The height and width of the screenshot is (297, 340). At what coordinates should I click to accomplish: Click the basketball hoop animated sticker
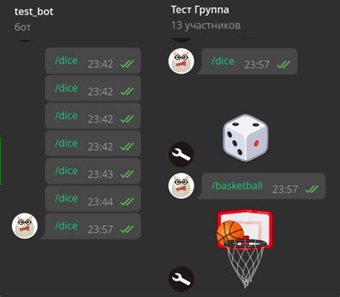(245, 249)
